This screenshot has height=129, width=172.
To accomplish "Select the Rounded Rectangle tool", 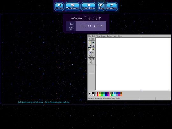I will coord(93,63).
